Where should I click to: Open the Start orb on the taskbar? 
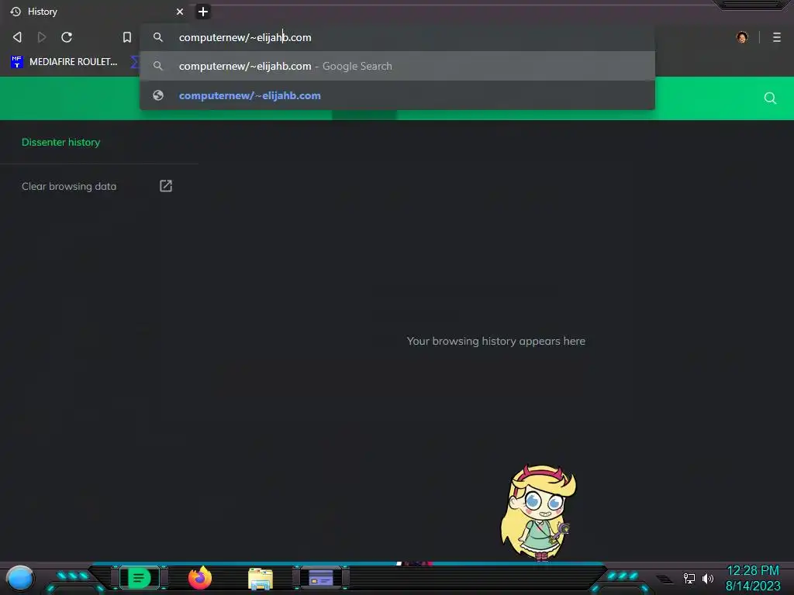pos(19,578)
